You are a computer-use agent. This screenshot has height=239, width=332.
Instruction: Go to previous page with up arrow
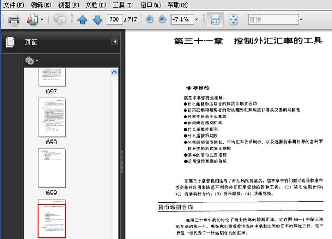click(x=83, y=20)
